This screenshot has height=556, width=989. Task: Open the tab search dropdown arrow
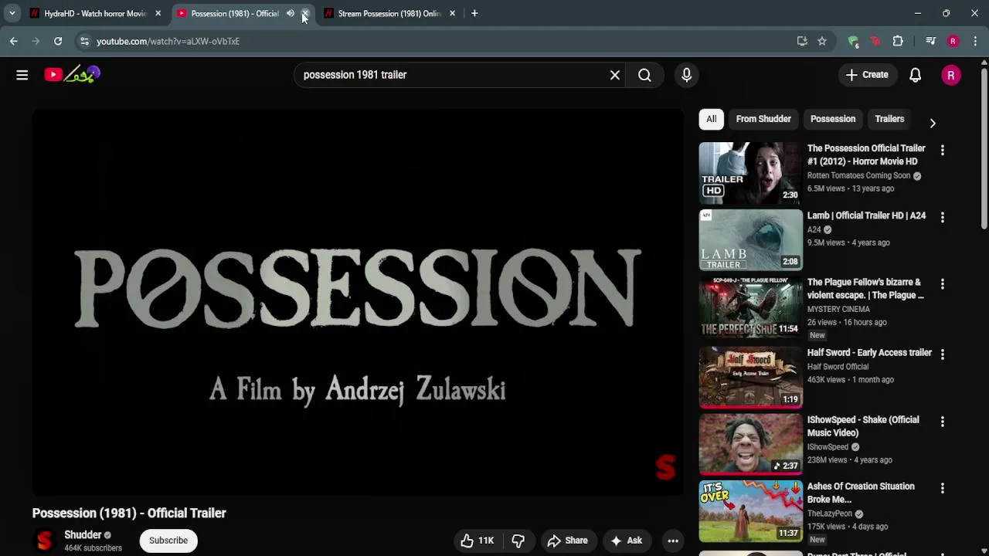pyautogui.click(x=12, y=13)
